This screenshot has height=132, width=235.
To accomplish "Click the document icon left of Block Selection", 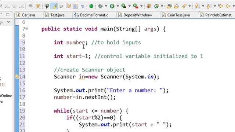I will tap(69, 6).
